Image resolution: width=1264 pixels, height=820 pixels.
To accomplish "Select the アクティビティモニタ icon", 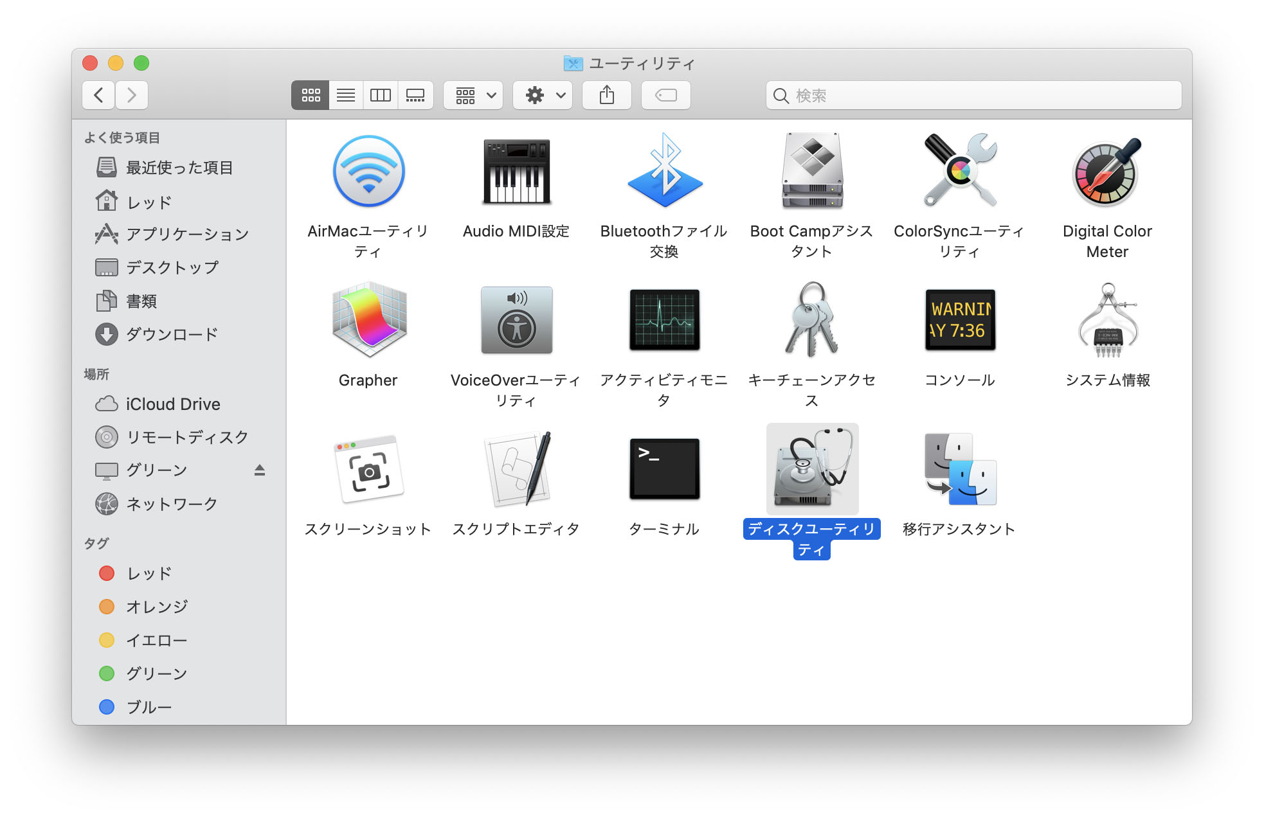I will [665, 319].
